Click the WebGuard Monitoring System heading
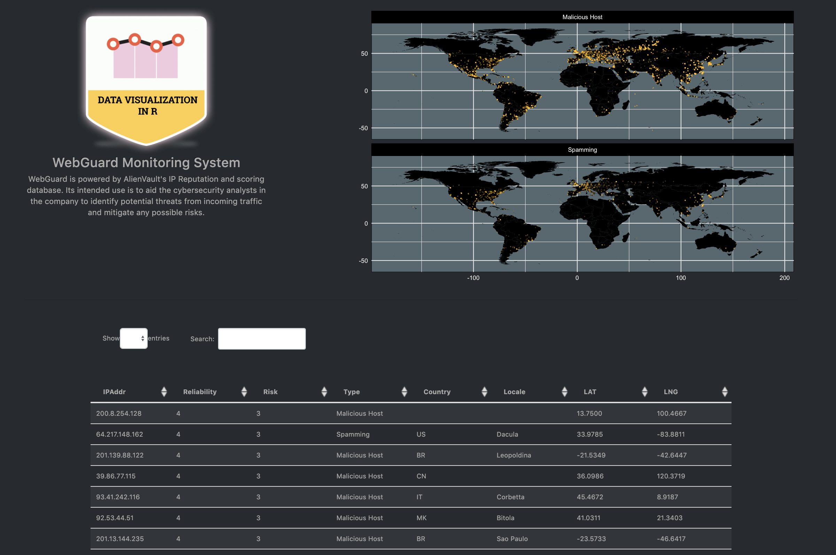 click(146, 163)
